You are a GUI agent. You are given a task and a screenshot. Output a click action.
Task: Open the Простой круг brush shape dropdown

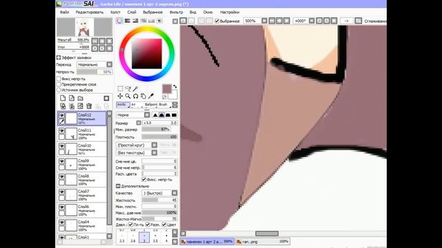(x=154, y=145)
